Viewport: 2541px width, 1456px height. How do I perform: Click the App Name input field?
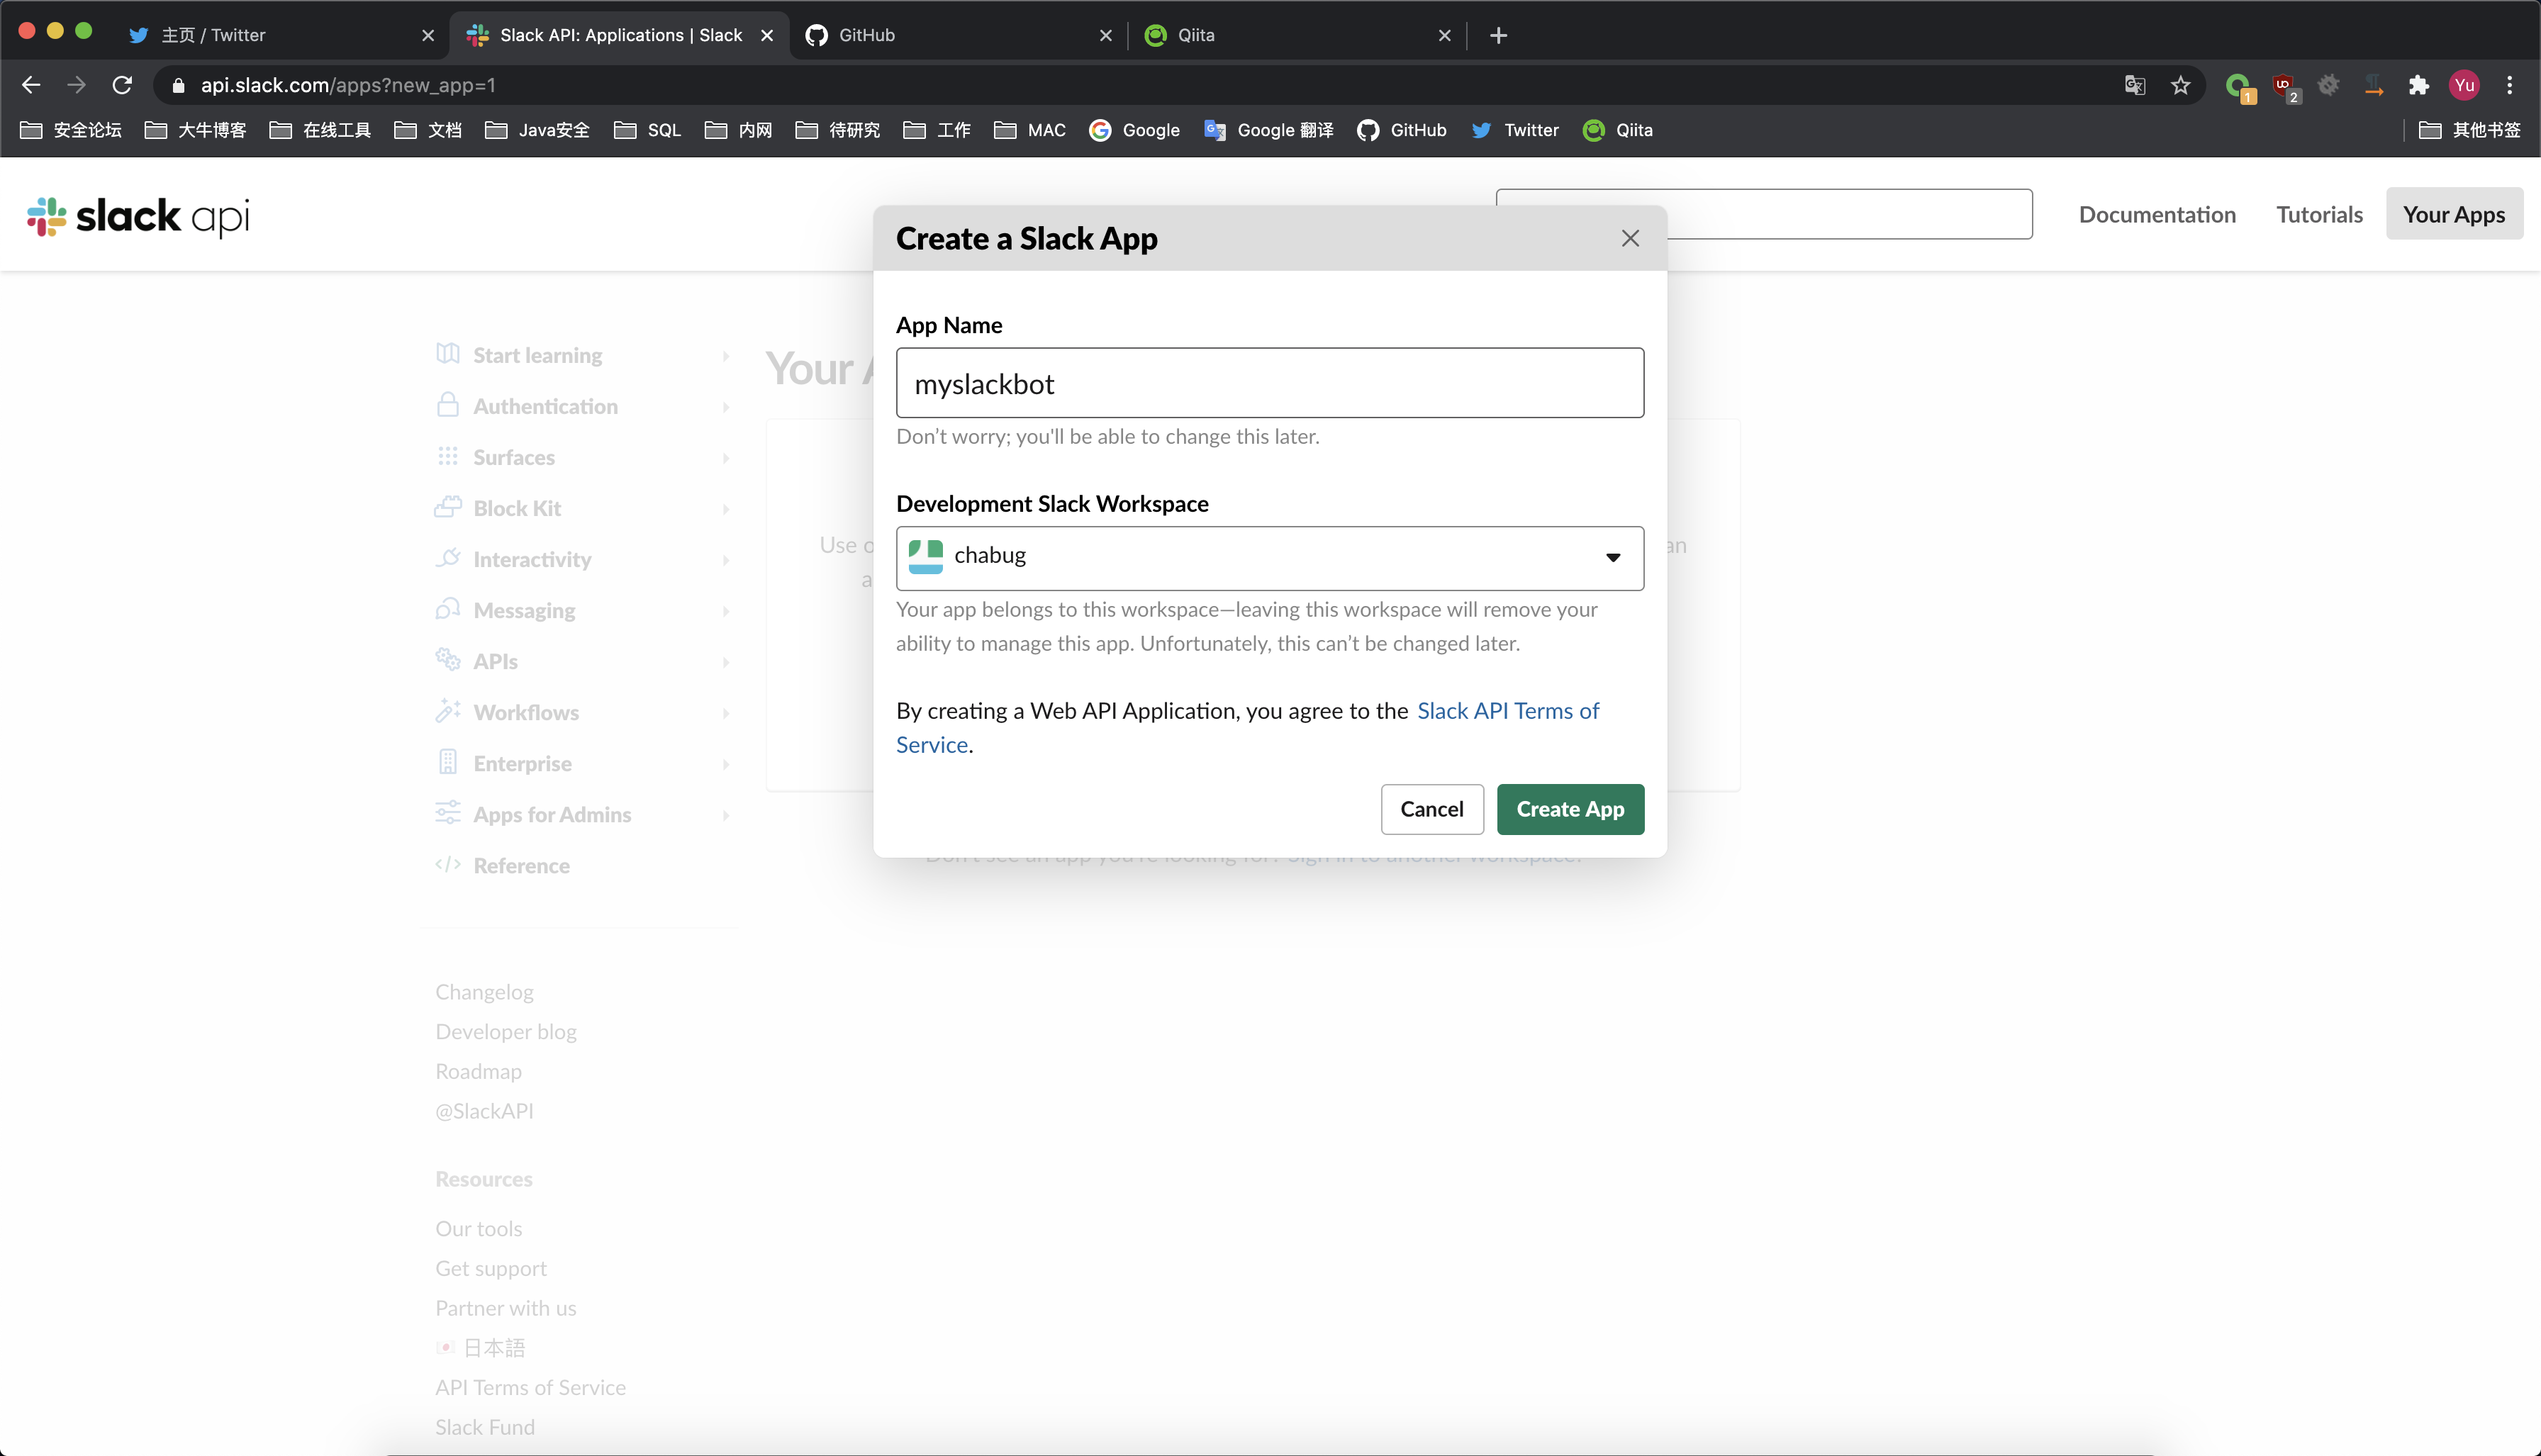1269,383
